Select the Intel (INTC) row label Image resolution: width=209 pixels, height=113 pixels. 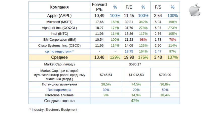point(59,34)
